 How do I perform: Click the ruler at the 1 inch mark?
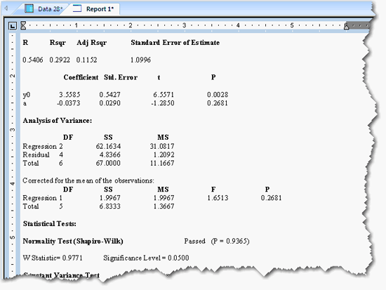click(76, 25)
